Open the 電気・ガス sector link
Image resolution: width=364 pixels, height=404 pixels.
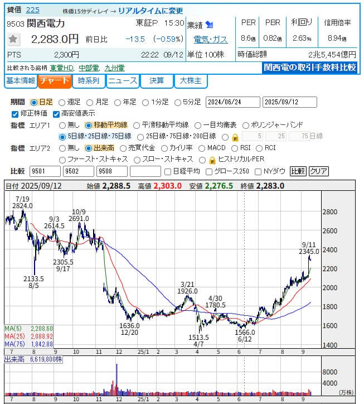(x=211, y=40)
